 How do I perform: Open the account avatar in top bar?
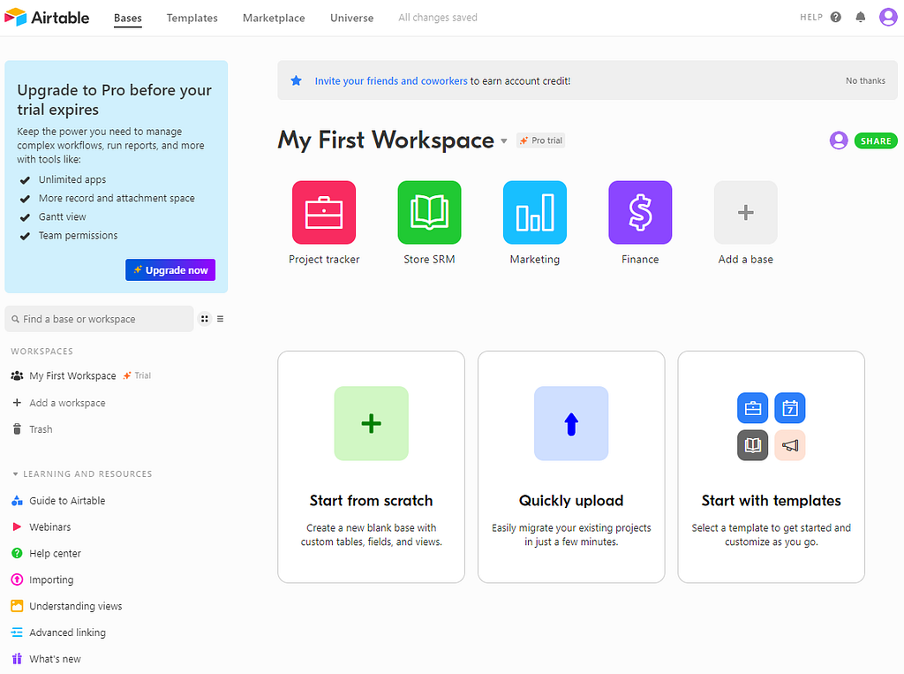click(x=888, y=18)
